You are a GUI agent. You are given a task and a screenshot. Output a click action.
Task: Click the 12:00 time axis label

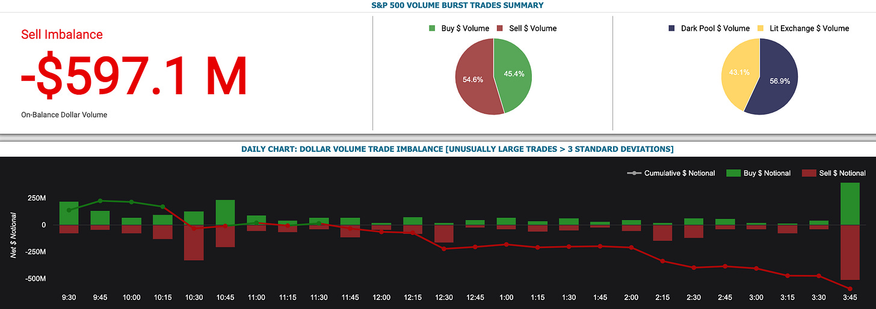381,298
